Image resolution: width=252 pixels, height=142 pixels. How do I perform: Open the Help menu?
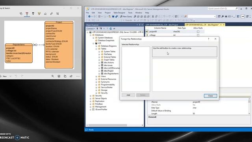[147, 13]
